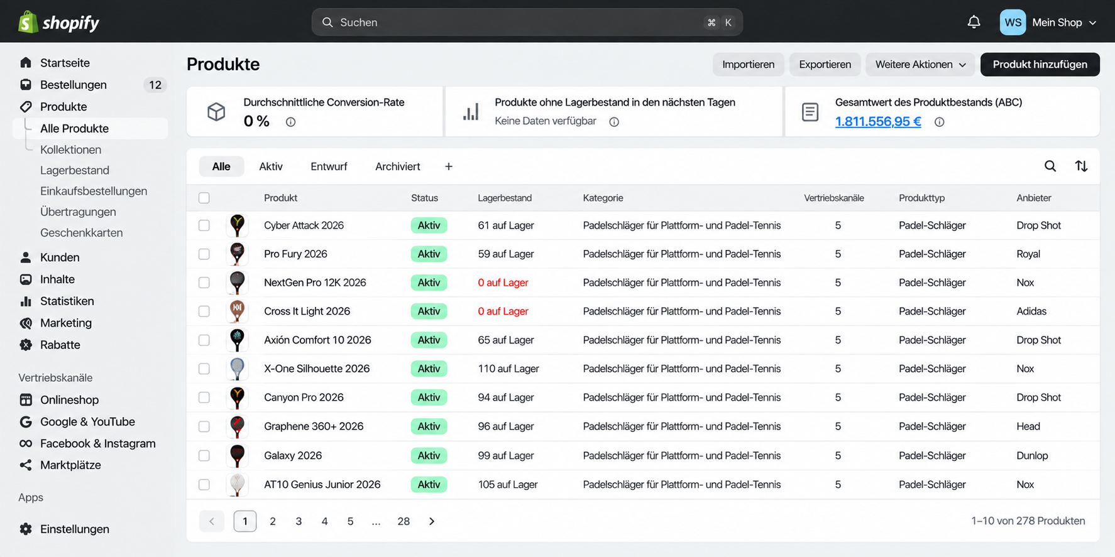The width and height of the screenshot is (1115, 557).
Task: Open the sort options icon
Action: (x=1081, y=166)
